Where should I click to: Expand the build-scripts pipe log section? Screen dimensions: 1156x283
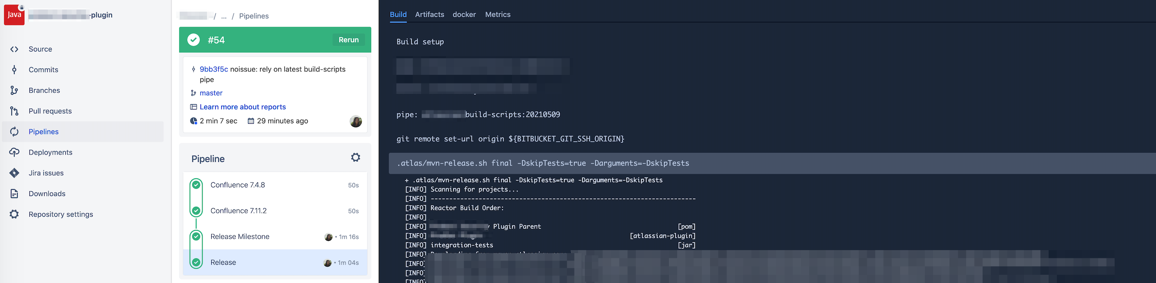478,115
